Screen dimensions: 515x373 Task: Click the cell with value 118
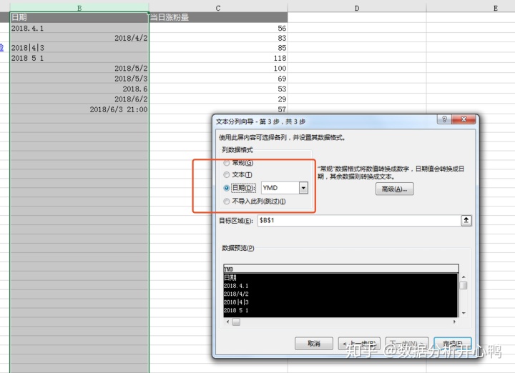[218, 58]
